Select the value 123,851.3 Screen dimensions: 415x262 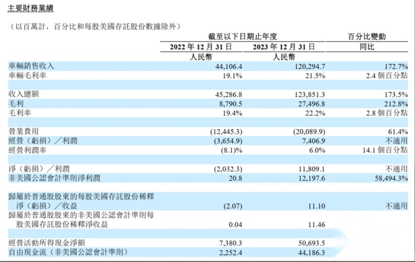click(310, 95)
